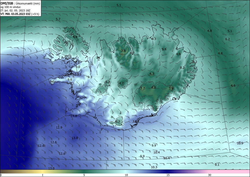Click the 'DMI/IGB : Úrkomumætti (mm)' title line
Viewport: 250px width, 177px height.
pyautogui.click(x=20, y=3)
